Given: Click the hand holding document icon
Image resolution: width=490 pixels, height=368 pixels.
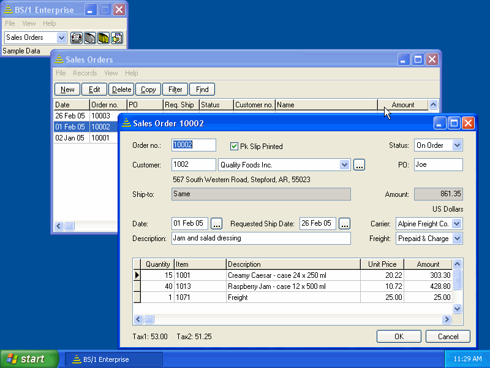Looking at the screenshot, I should [117, 38].
